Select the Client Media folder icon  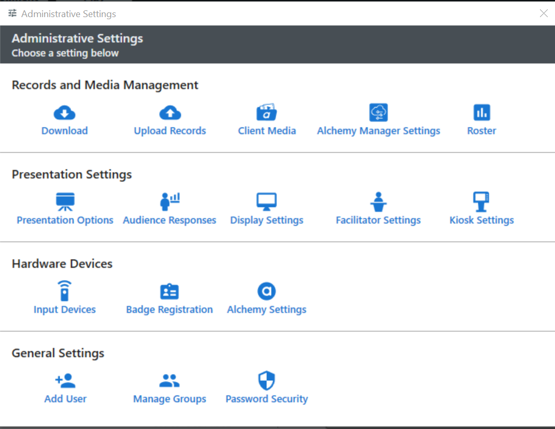tap(267, 112)
